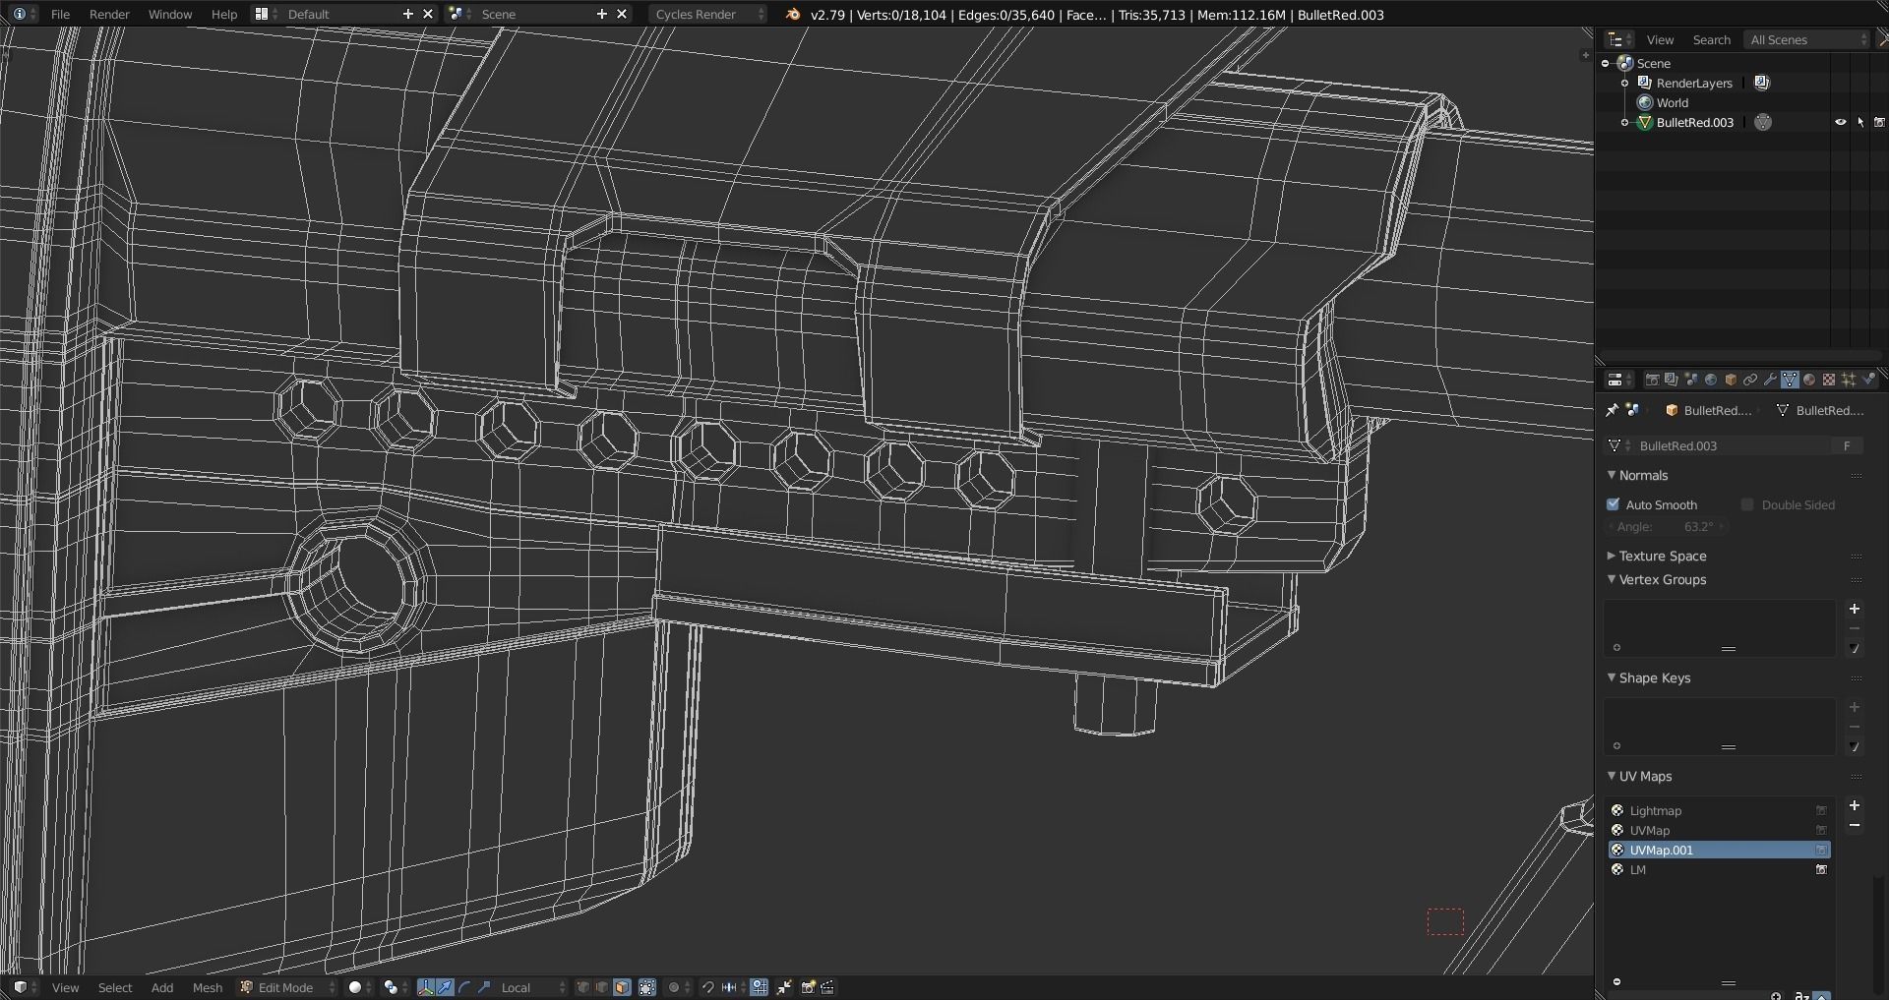This screenshot has width=1889, height=1000.
Task: Select face select mode cube icon
Action: tap(622, 987)
